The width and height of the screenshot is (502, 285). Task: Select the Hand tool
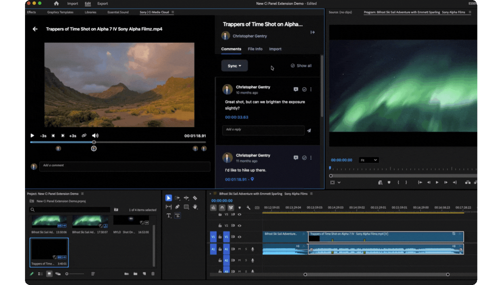pyautogui.click(x=195, y=207)
